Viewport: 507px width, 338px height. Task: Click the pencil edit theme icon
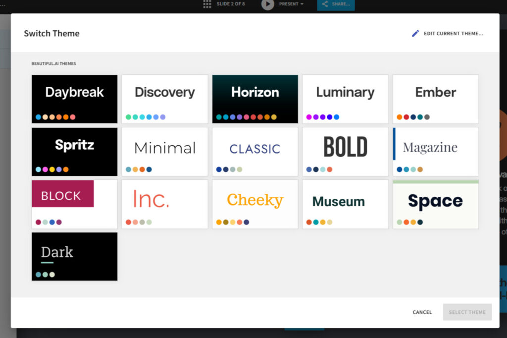415,33
